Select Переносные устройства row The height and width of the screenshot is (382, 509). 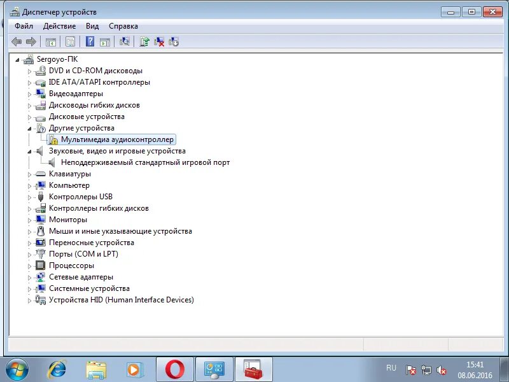(92, 243)
